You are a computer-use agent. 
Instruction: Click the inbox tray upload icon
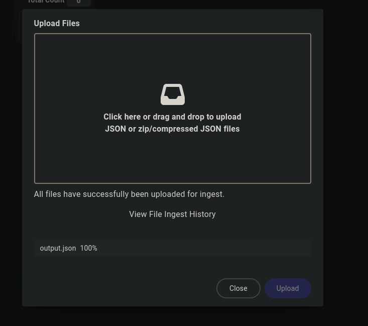point(172,94)
